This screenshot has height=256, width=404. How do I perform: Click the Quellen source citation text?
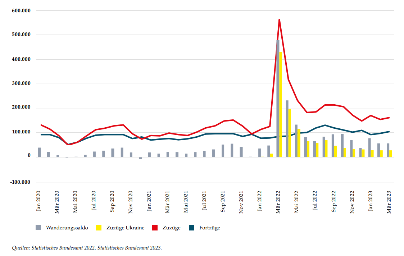coord(87,248)
